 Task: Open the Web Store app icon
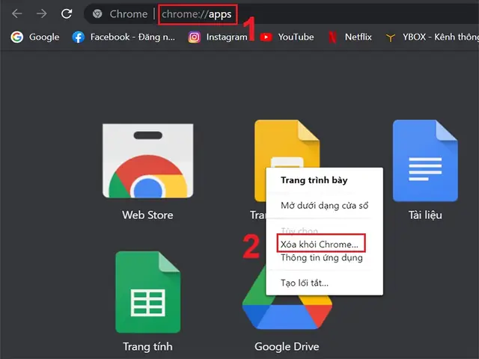148,161
